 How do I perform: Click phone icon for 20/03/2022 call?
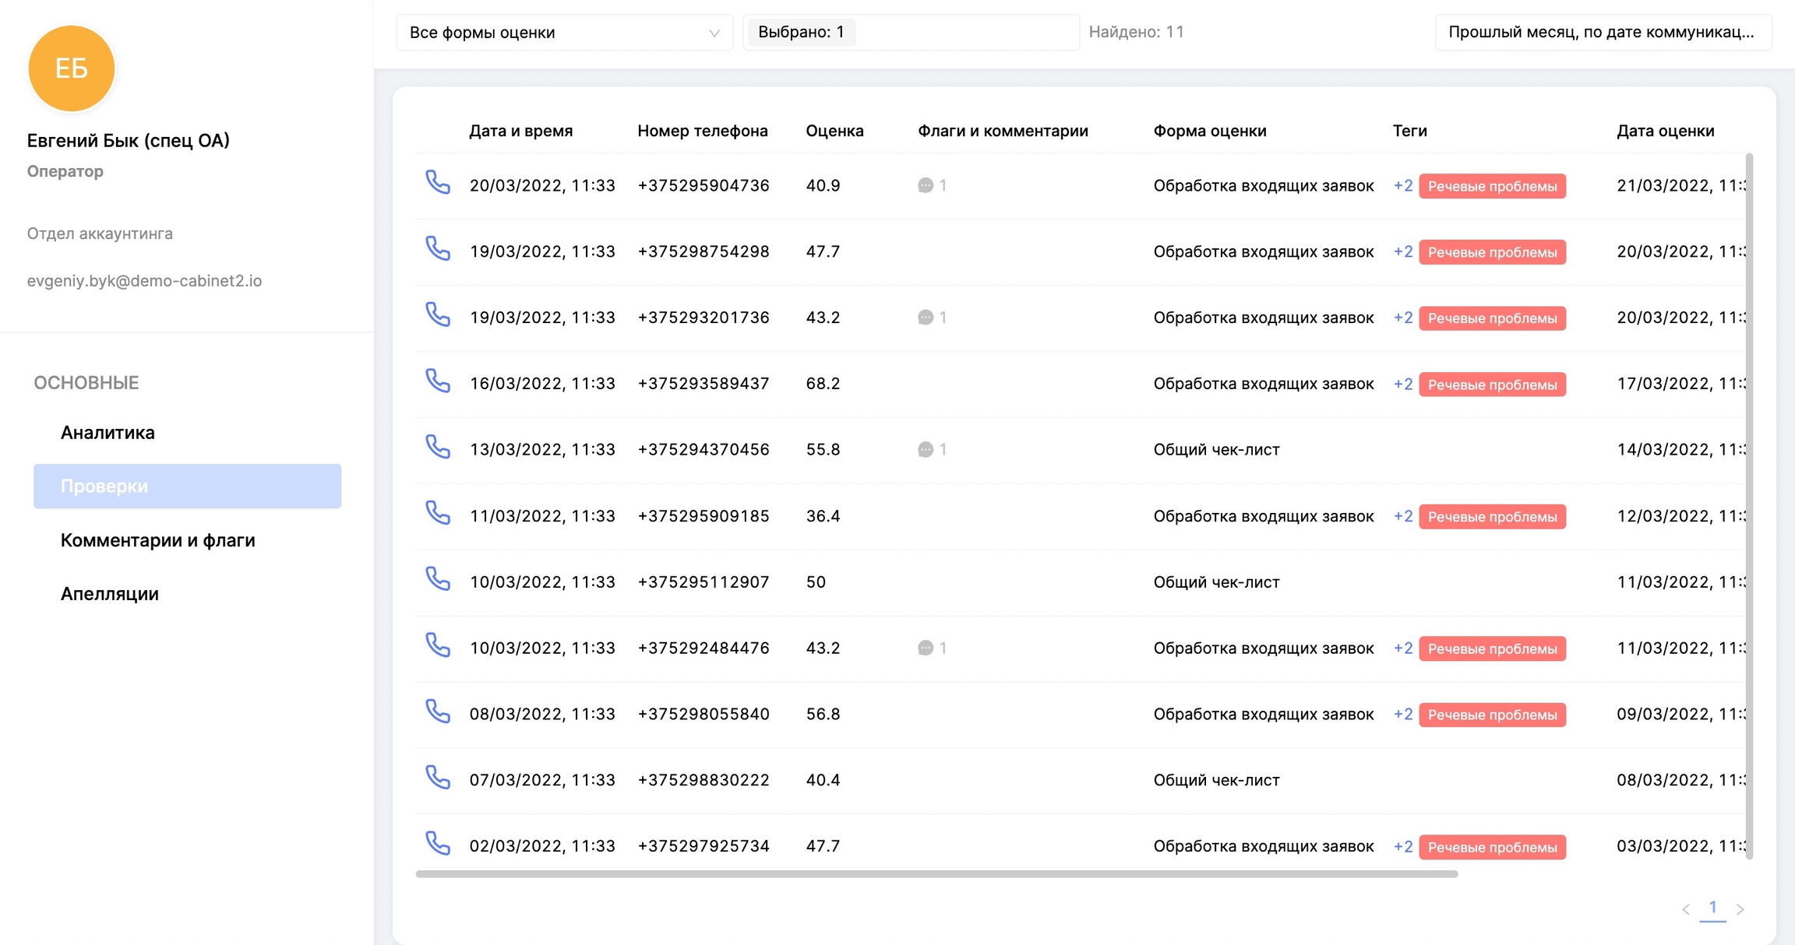[438, 183]
